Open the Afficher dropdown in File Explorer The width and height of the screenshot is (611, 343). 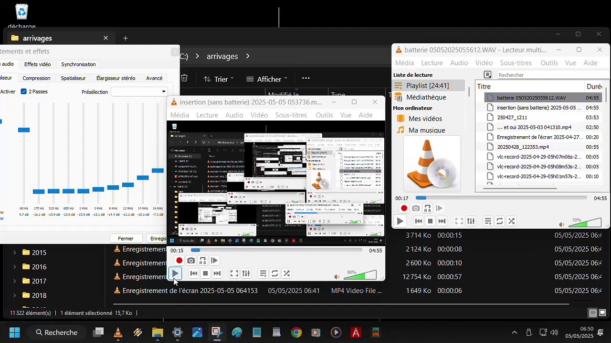click(267, 79)
